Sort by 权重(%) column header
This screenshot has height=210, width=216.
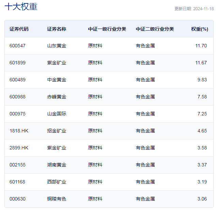tap(199, 29)
